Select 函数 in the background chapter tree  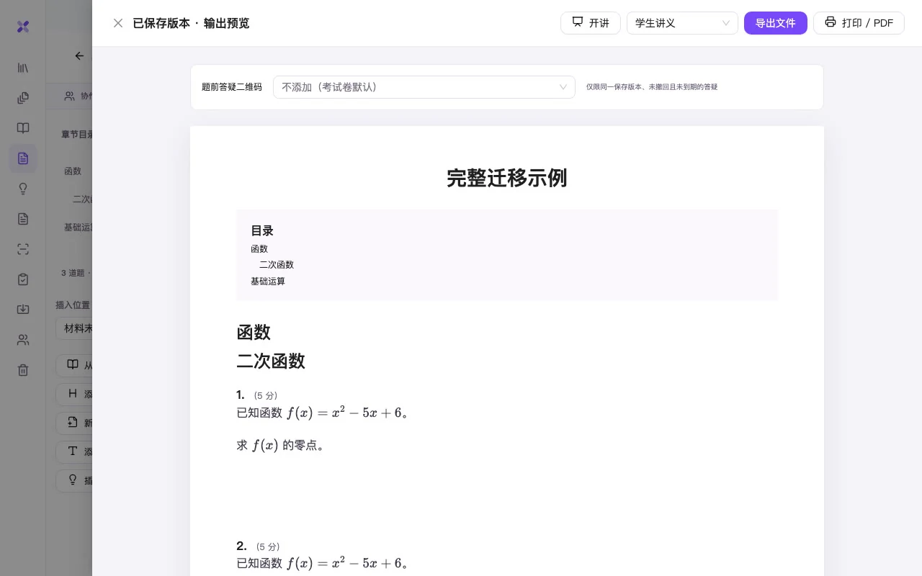click(73, 171)
